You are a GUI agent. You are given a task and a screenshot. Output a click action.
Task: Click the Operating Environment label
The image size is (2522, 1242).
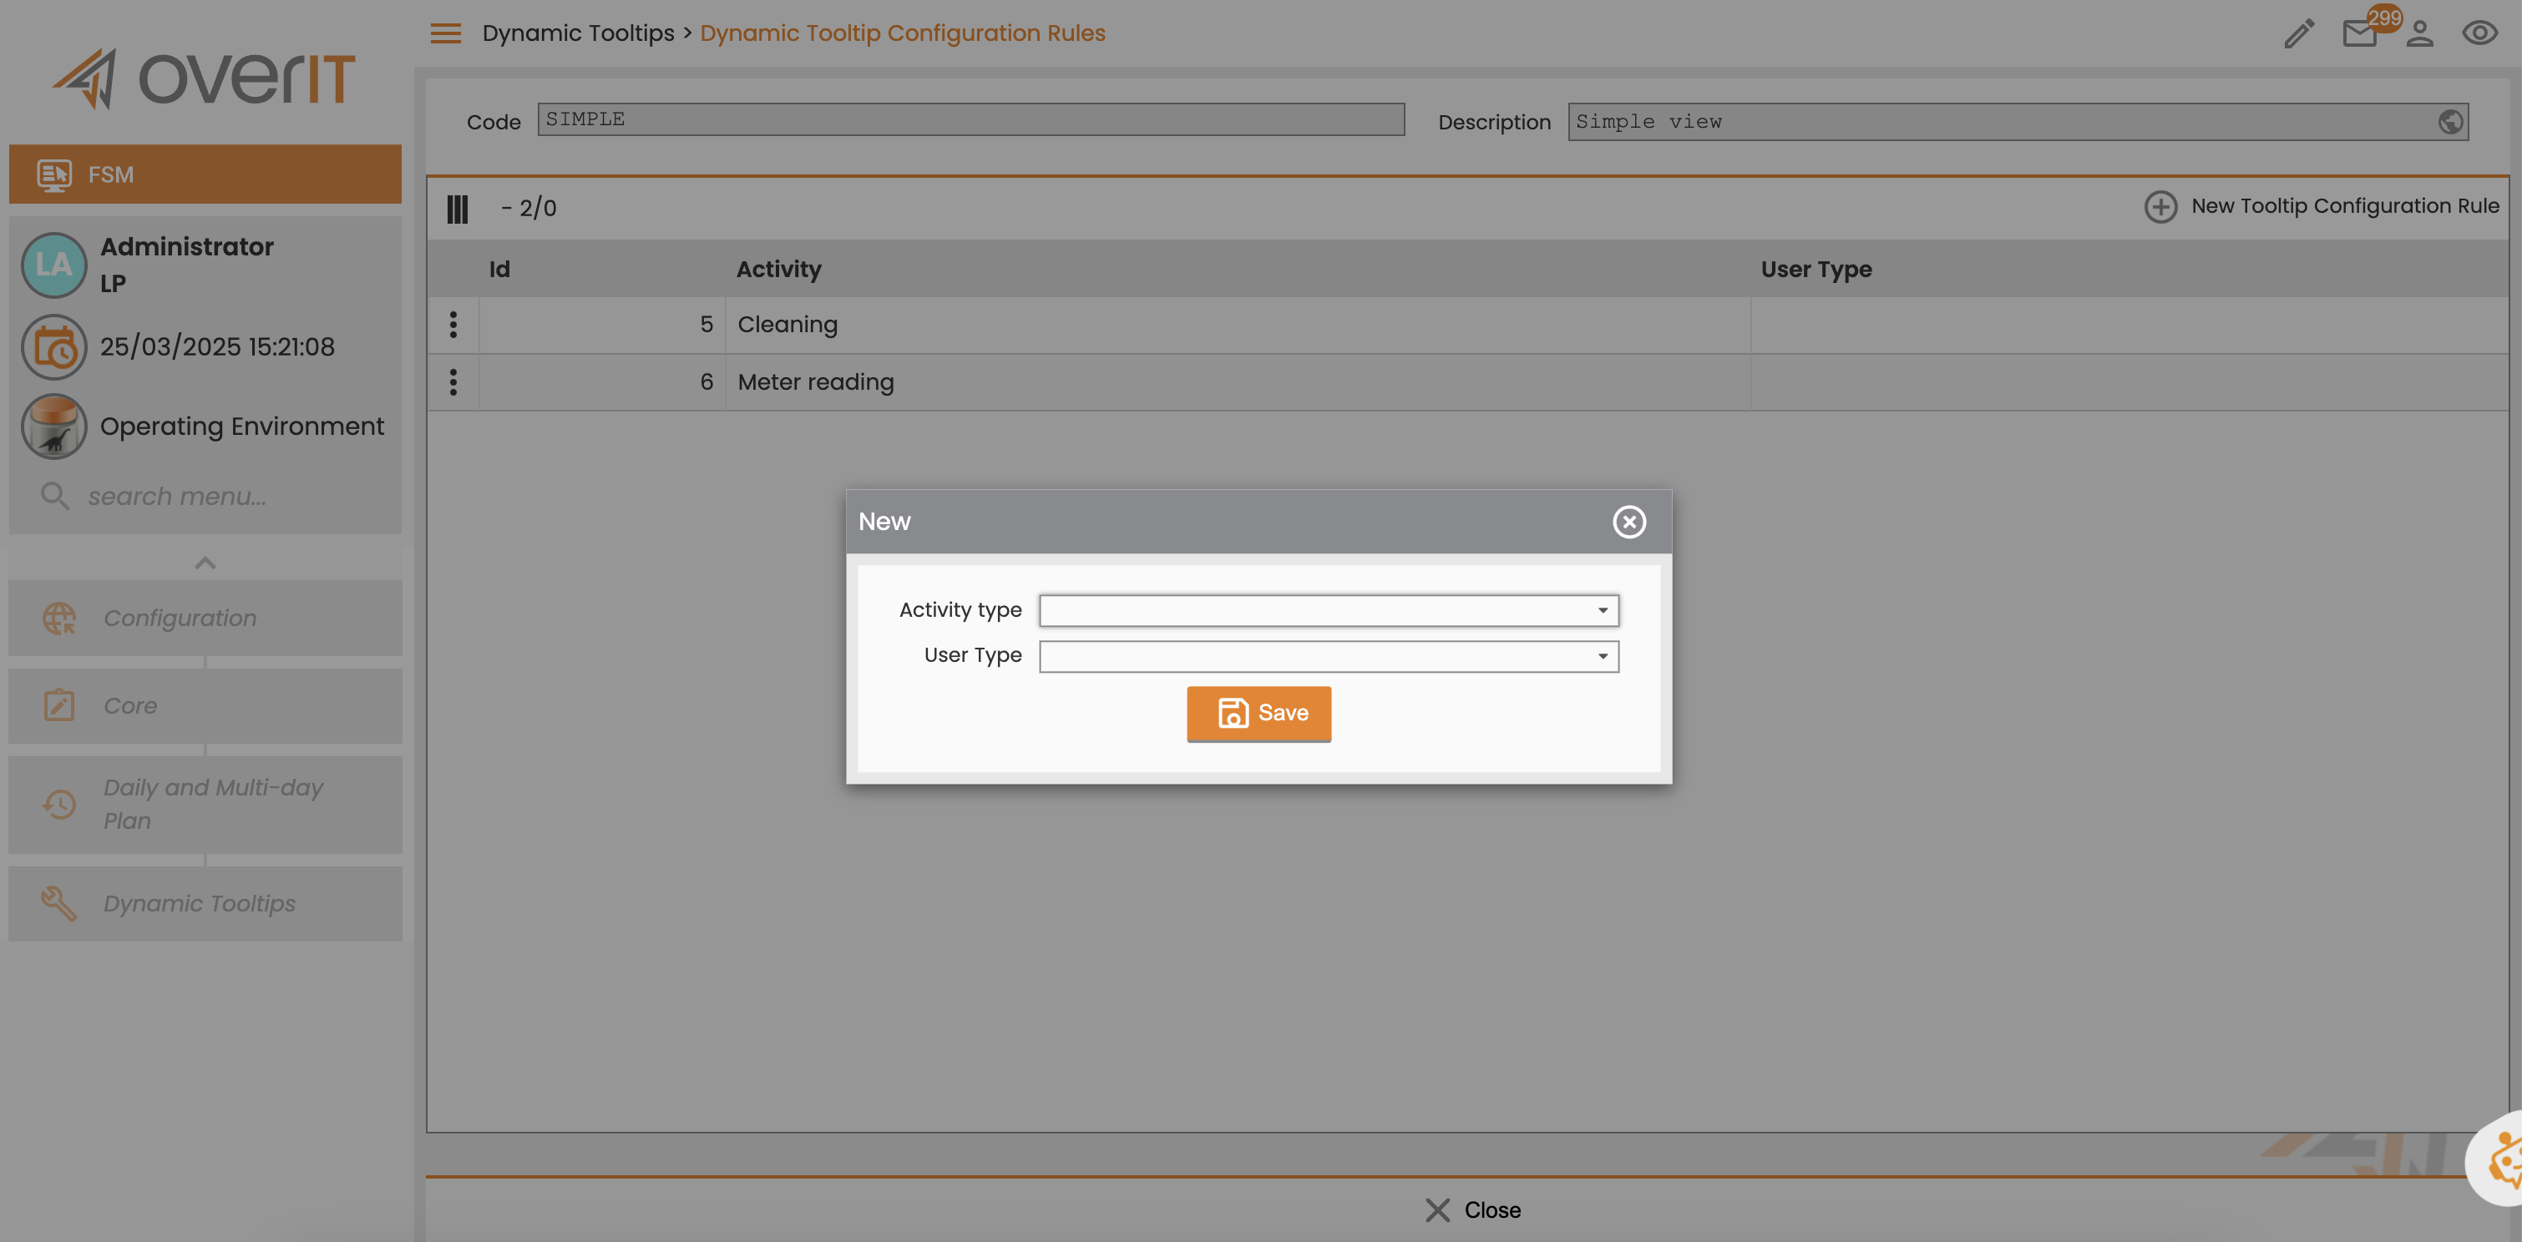[242, 426]
